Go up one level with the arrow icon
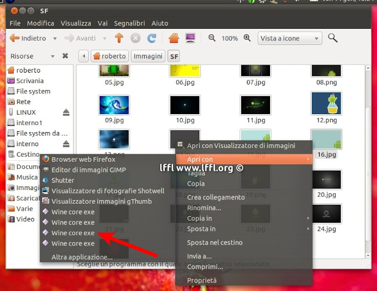Viewport: 377px width, 291px height. (x=119, y=38)
